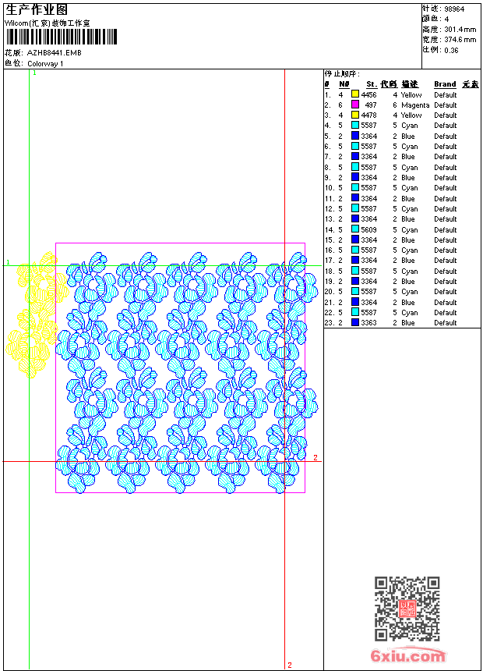Screen dimensions: 483x671
Task: Click the width value 374.6 mm
Action: coord(460,39)
